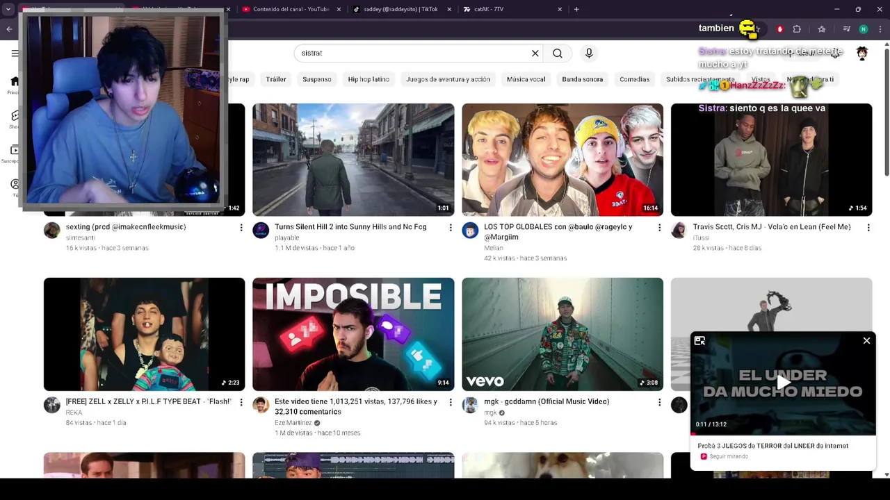Play the miniplayer video
Screen dimensions: 890x500
pyautogui.click(x=784, y=382)
